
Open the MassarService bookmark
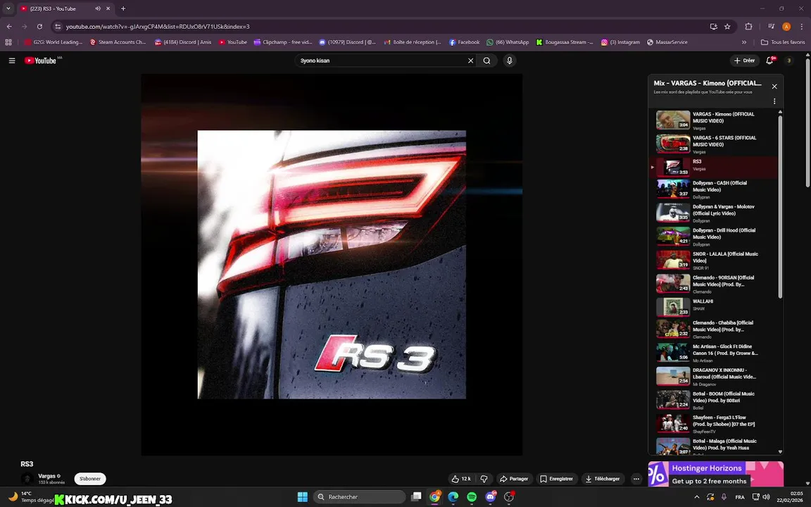click(667, 42)
